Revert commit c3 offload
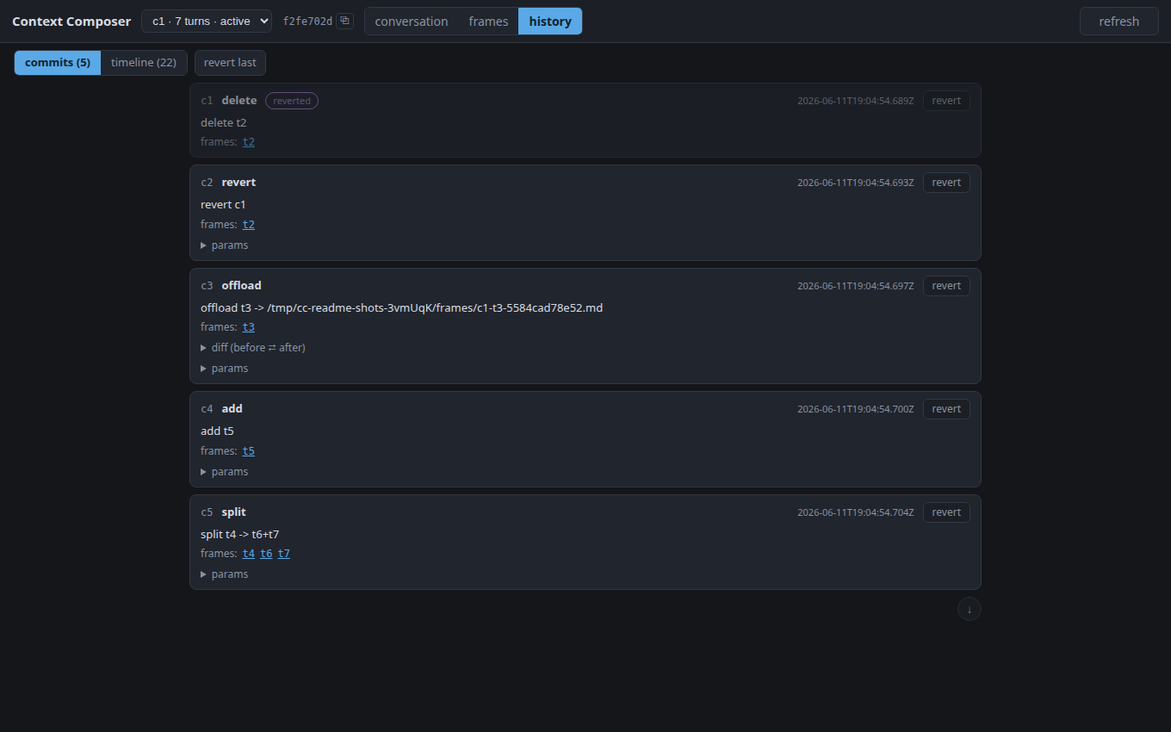 coord(946,286)
